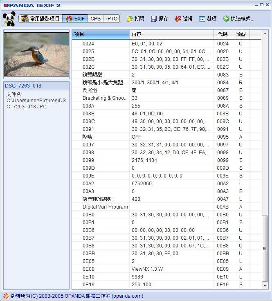Select the 0025 item row

point(166,52)
